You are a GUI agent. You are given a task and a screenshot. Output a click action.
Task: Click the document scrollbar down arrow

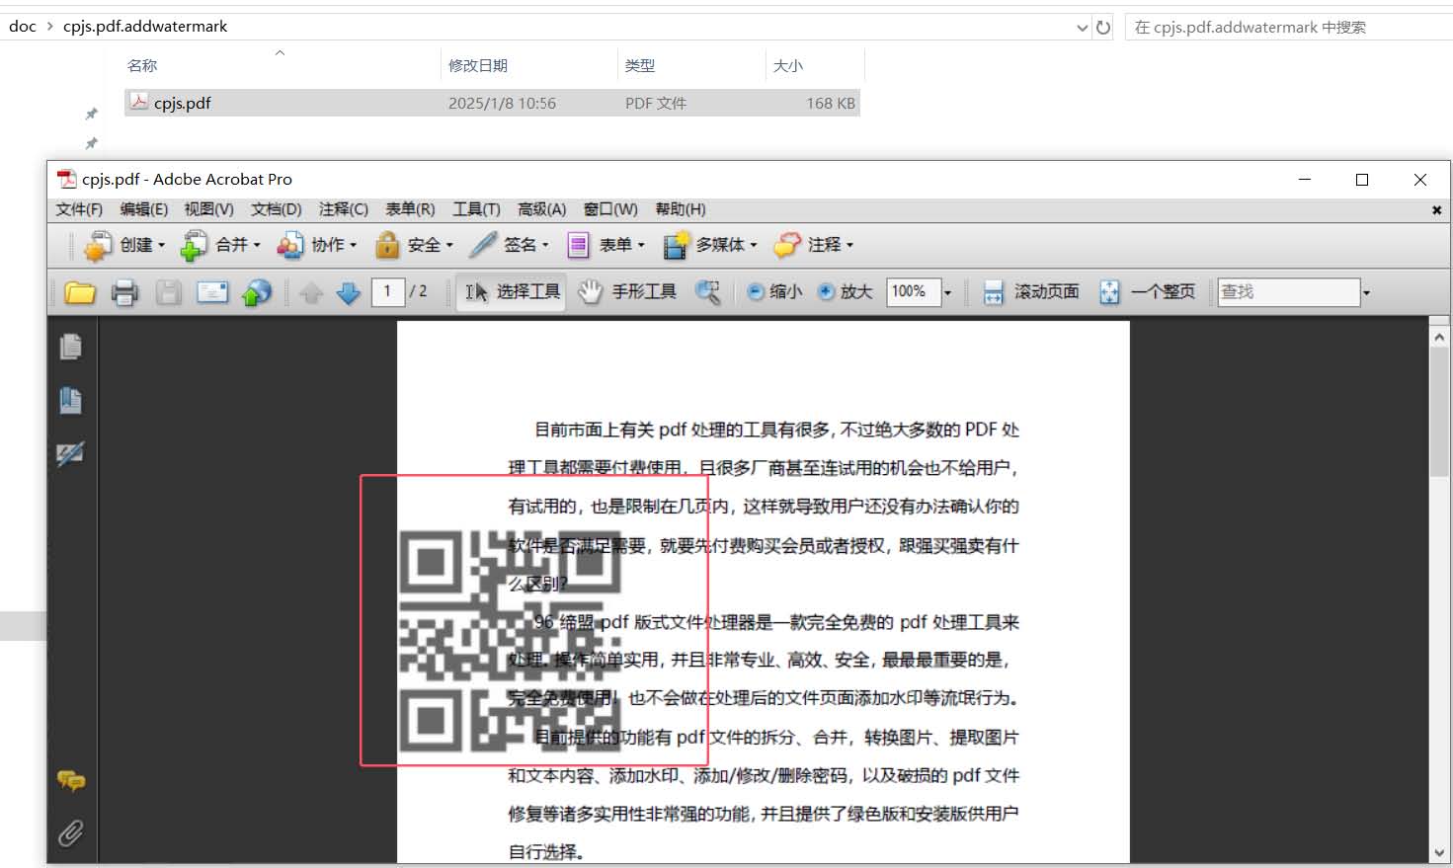tap(1439, 852)
